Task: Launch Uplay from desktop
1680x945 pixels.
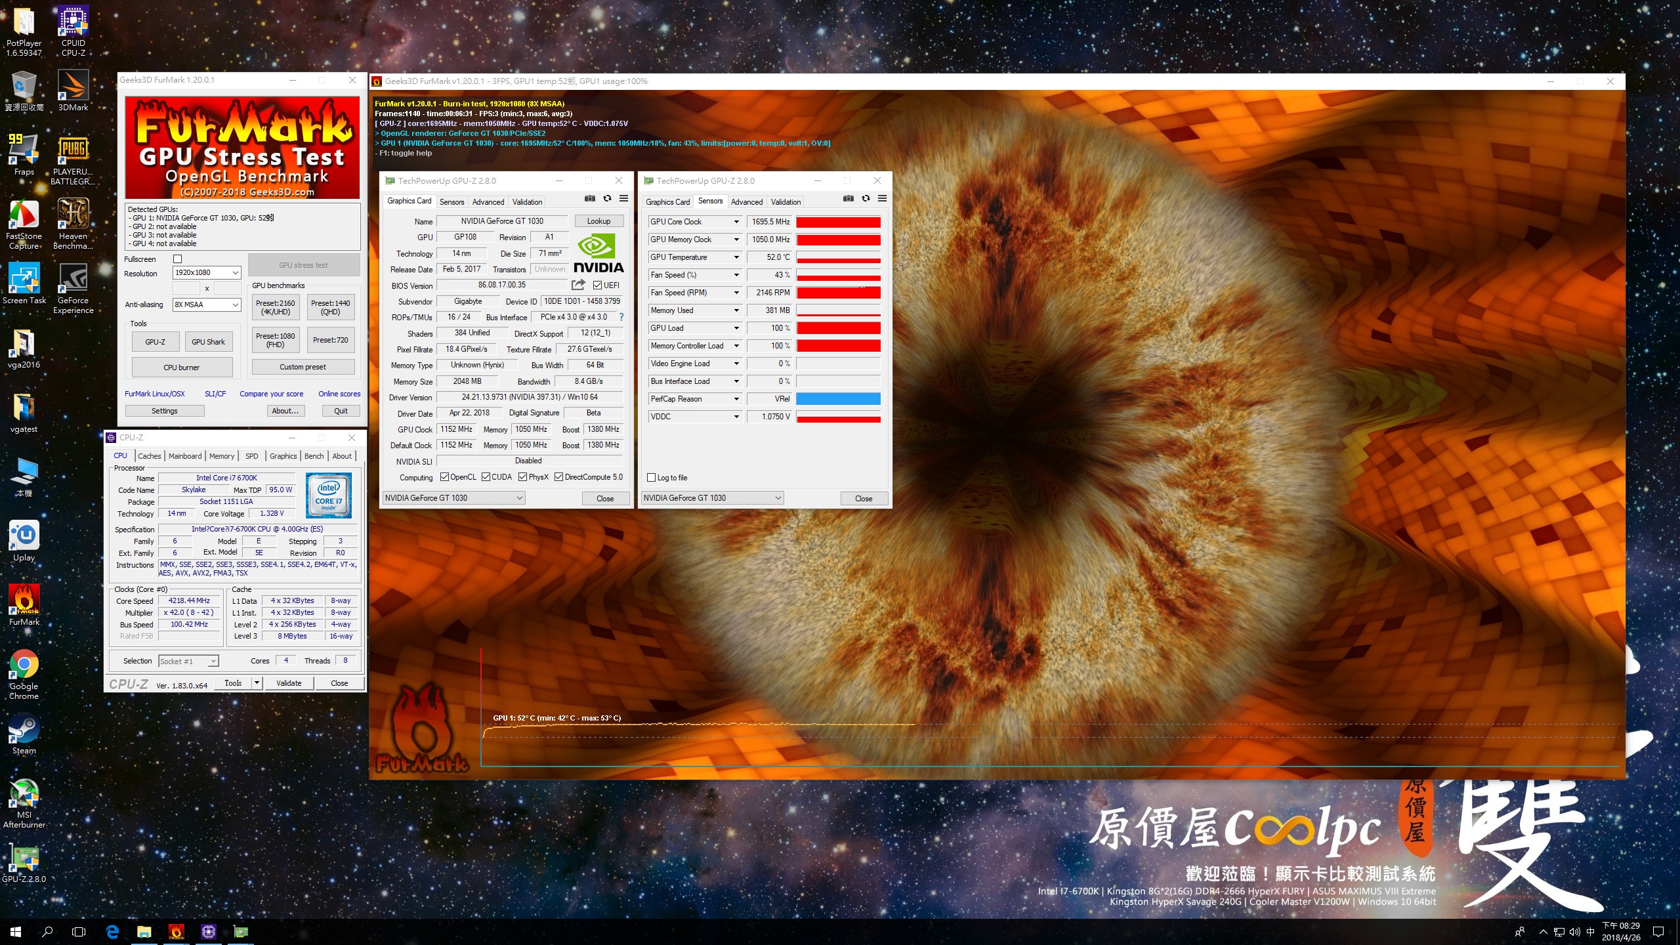Action: tap(24, 541)
